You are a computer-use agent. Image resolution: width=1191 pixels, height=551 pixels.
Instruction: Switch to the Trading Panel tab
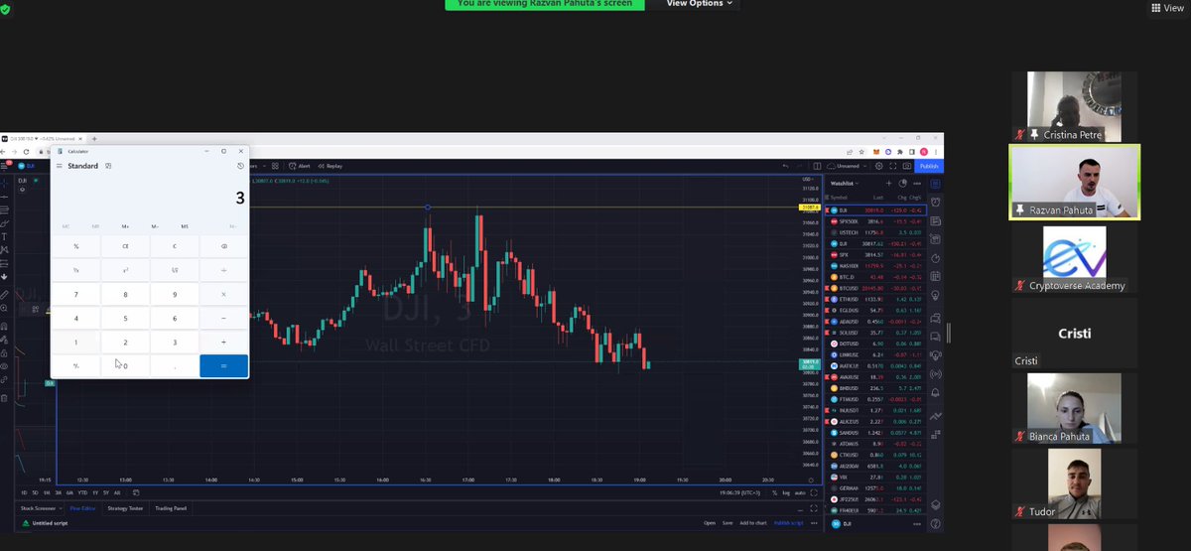[x=170, y=508]
